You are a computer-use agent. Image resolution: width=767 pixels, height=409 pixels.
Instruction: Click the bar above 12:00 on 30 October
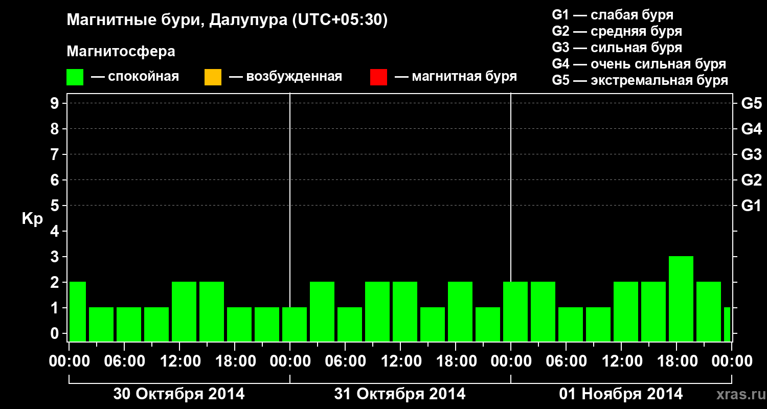tap(184, 311)
